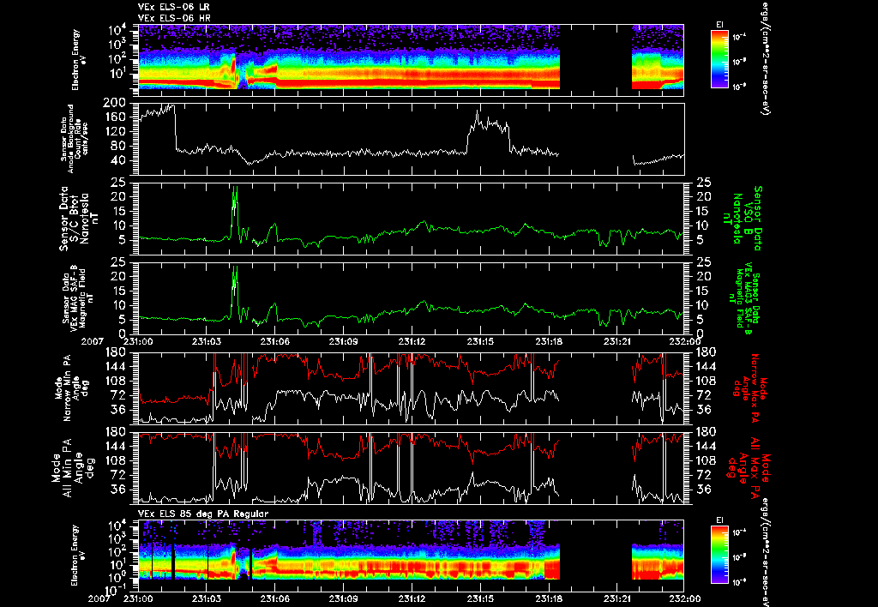Select the Narrow Min/Max pitch angle plot panel

pyautogui.click(x=411, y=388)
